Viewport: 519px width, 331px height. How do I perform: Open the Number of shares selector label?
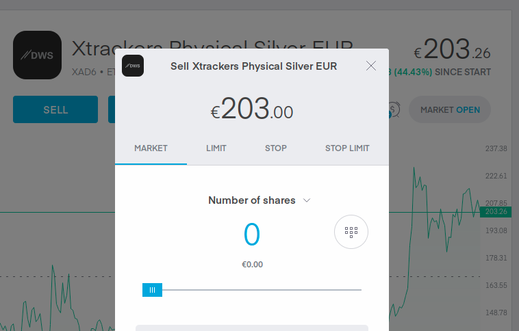coord(251,200)
